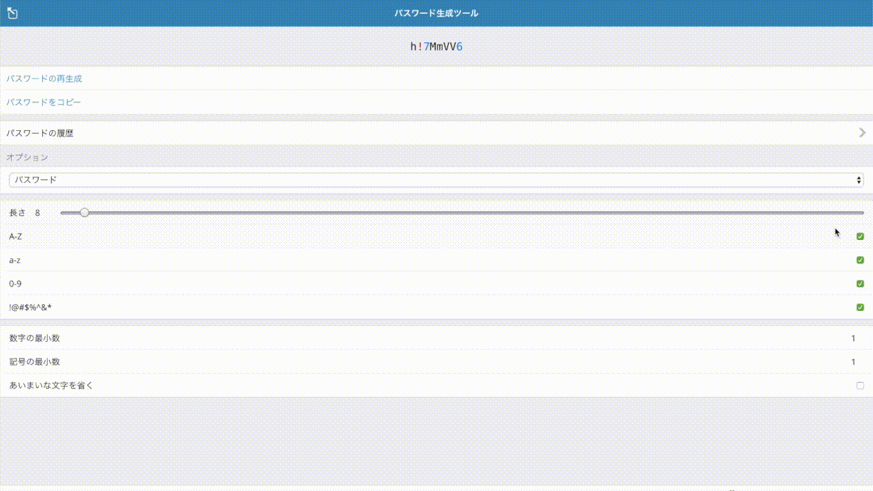Click the パスワード生成ツール title
The height and width of the screenshot is (491, 873).
(x=436, y=14)
